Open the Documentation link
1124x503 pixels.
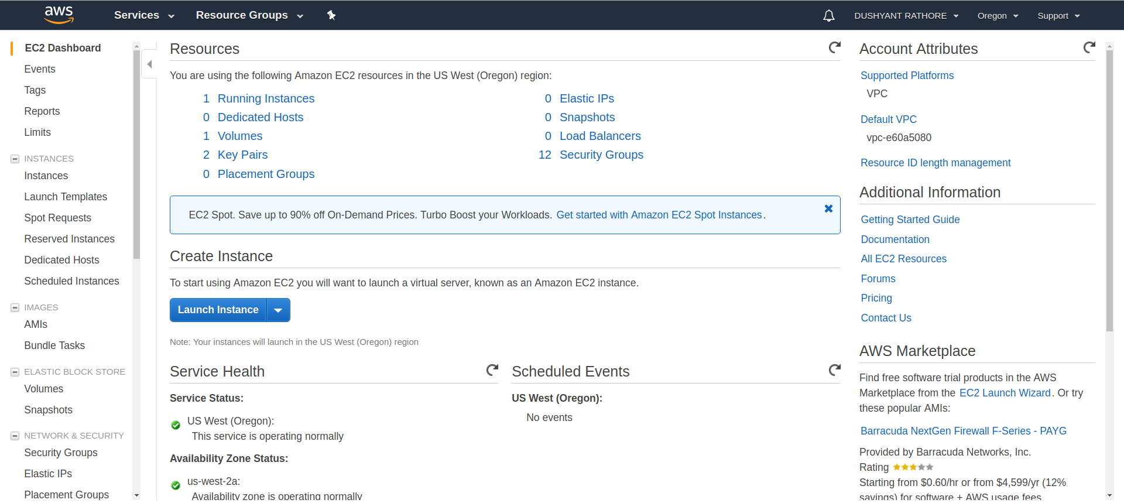click(895, 239)
